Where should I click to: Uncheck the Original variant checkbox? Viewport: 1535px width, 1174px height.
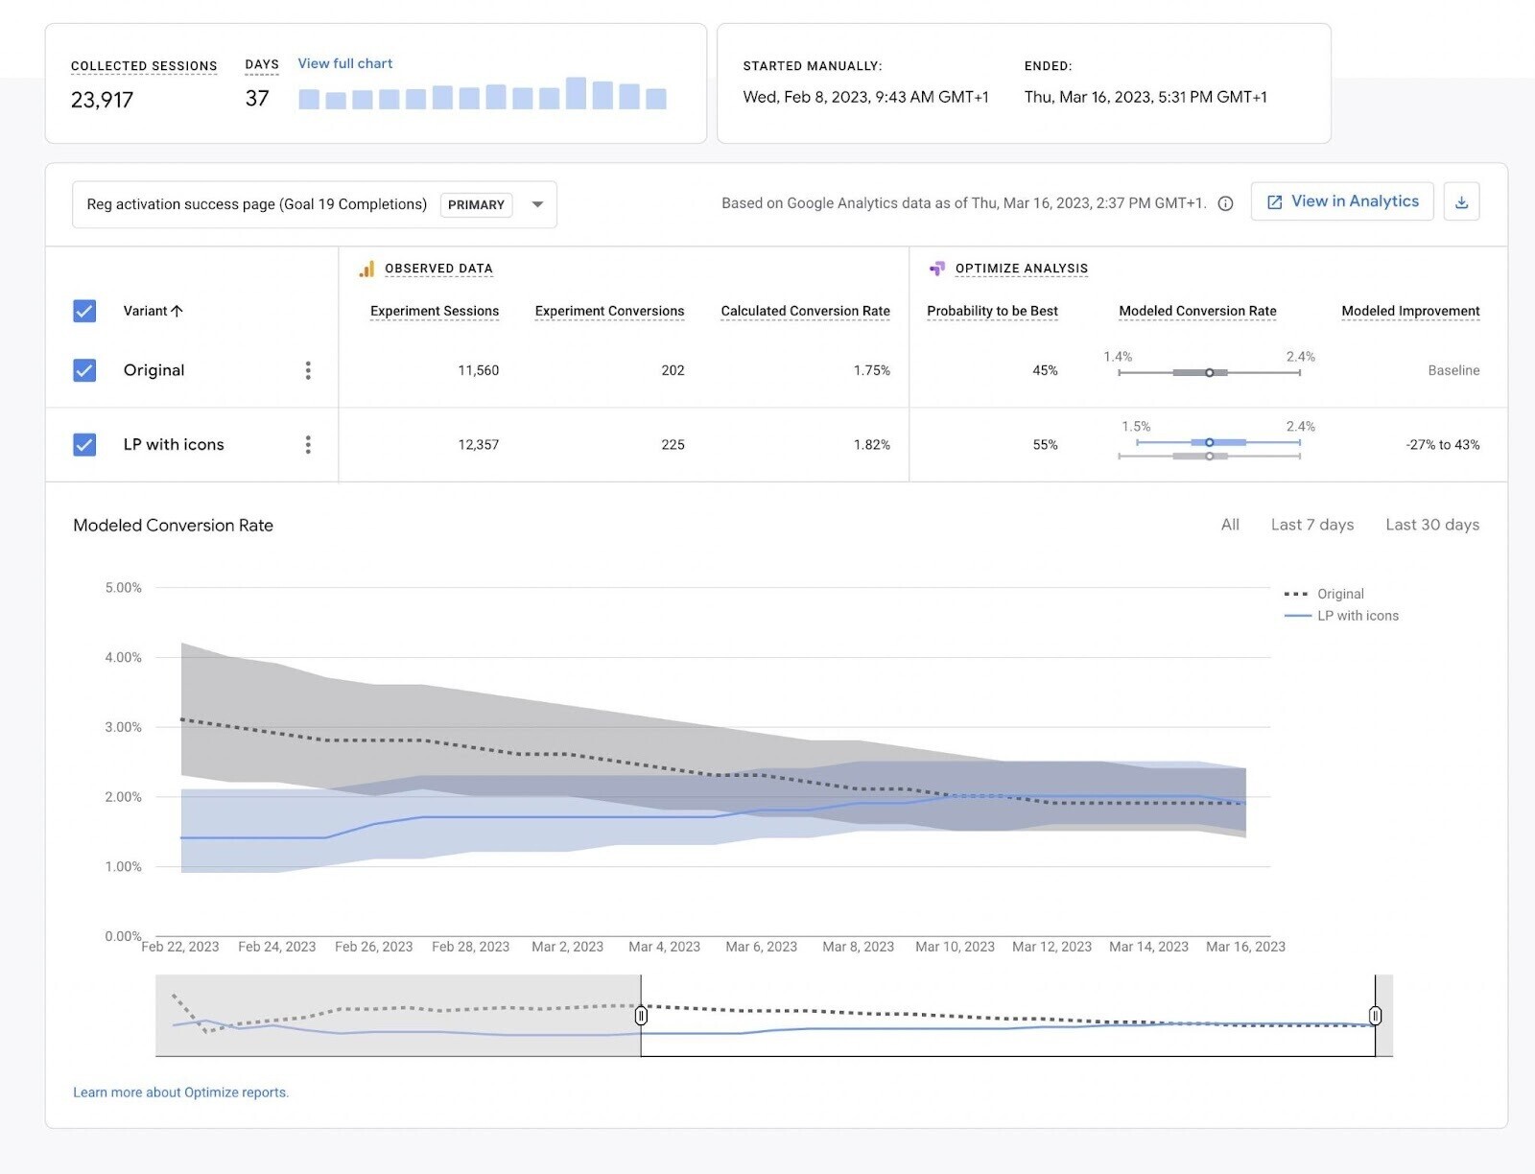coord(84,370)
